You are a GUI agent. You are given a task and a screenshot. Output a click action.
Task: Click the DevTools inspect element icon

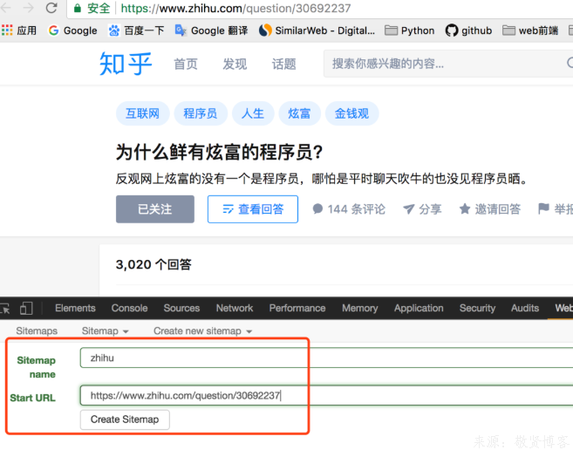[5, 309]
